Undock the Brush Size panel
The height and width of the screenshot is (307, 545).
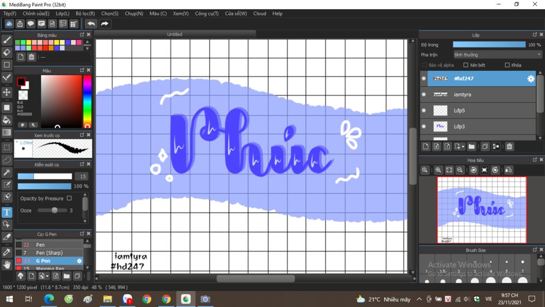click(534, 250)
